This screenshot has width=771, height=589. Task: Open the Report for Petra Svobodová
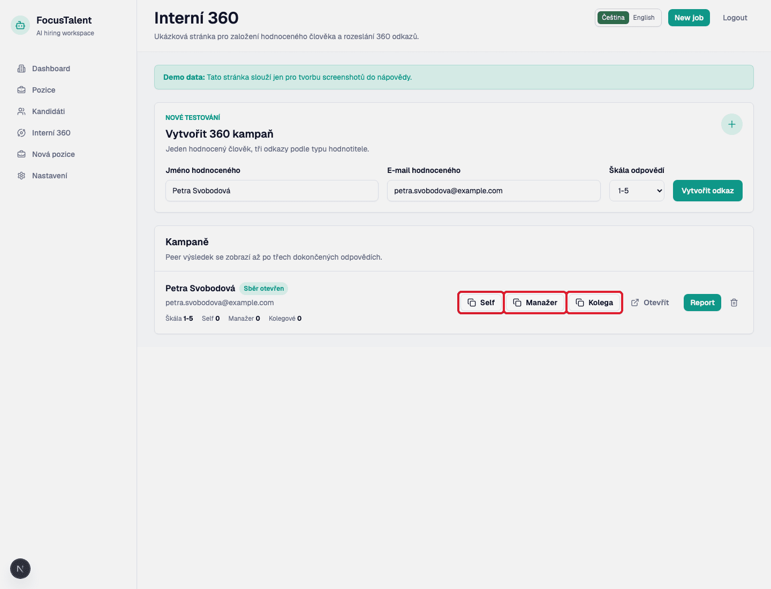tap(702, 303)
